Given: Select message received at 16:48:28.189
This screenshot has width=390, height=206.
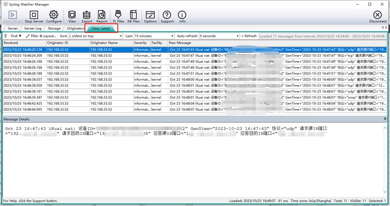Looking at the screenshot, I should pos(195,73).
